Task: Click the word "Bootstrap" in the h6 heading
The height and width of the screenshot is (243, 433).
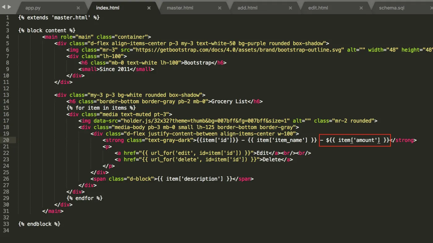Action: 198,63
